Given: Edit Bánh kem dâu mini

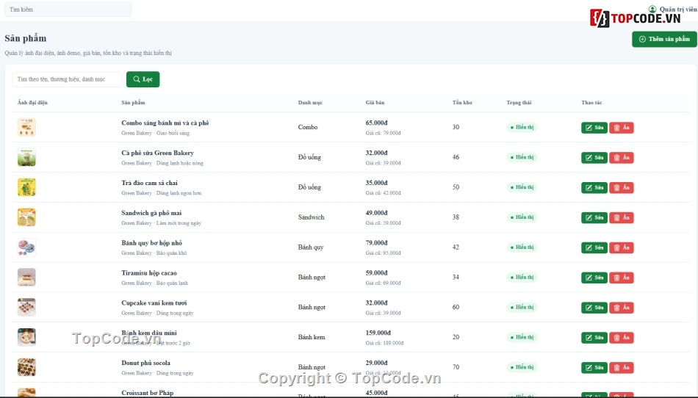Looking at the screenshot, I should [x=594, y=338].
